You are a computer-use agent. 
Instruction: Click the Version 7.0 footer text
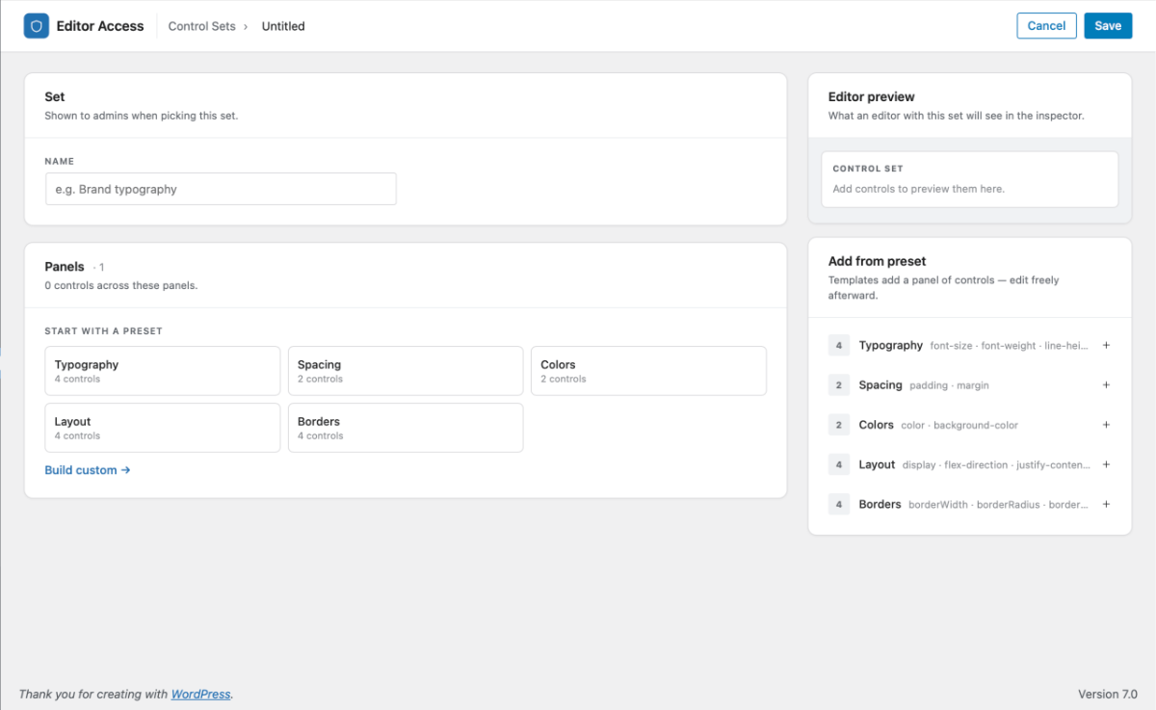pyautogui.click(x=1108, y=694)
